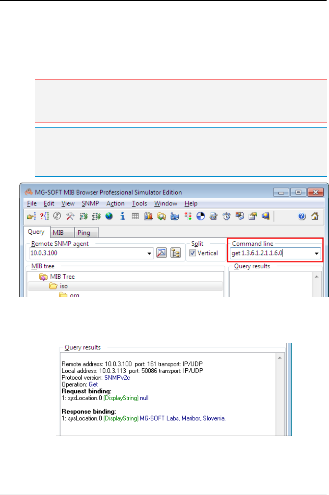The height and width of the screenshot is (495, 329).
Task: Open the Help menu
Action: (x=191, y=203)
